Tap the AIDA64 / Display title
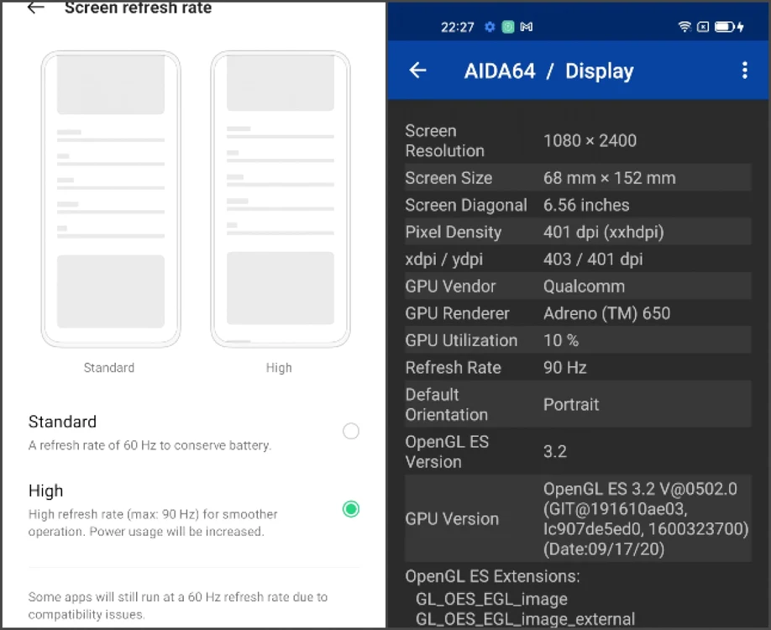This screenshot has height=630, width=771. point(548,71)
